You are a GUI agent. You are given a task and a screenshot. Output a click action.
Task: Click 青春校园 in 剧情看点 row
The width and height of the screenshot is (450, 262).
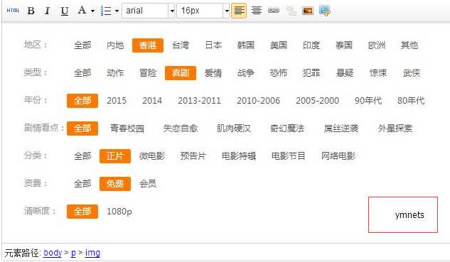[x=127, y=129]
